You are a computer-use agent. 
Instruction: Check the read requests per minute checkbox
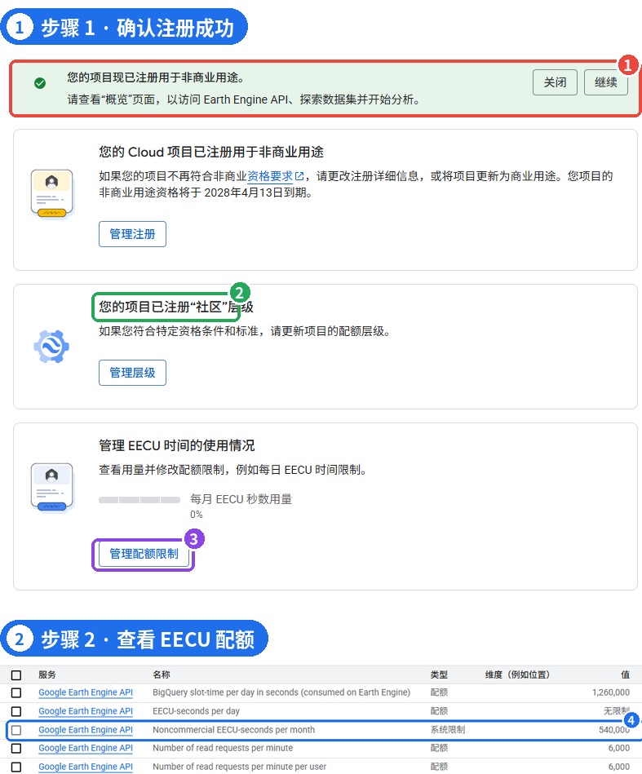(16, 749)
